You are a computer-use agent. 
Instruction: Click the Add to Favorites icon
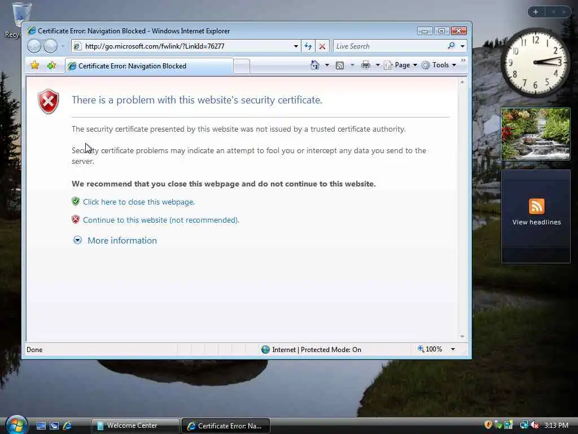[51, 66]
